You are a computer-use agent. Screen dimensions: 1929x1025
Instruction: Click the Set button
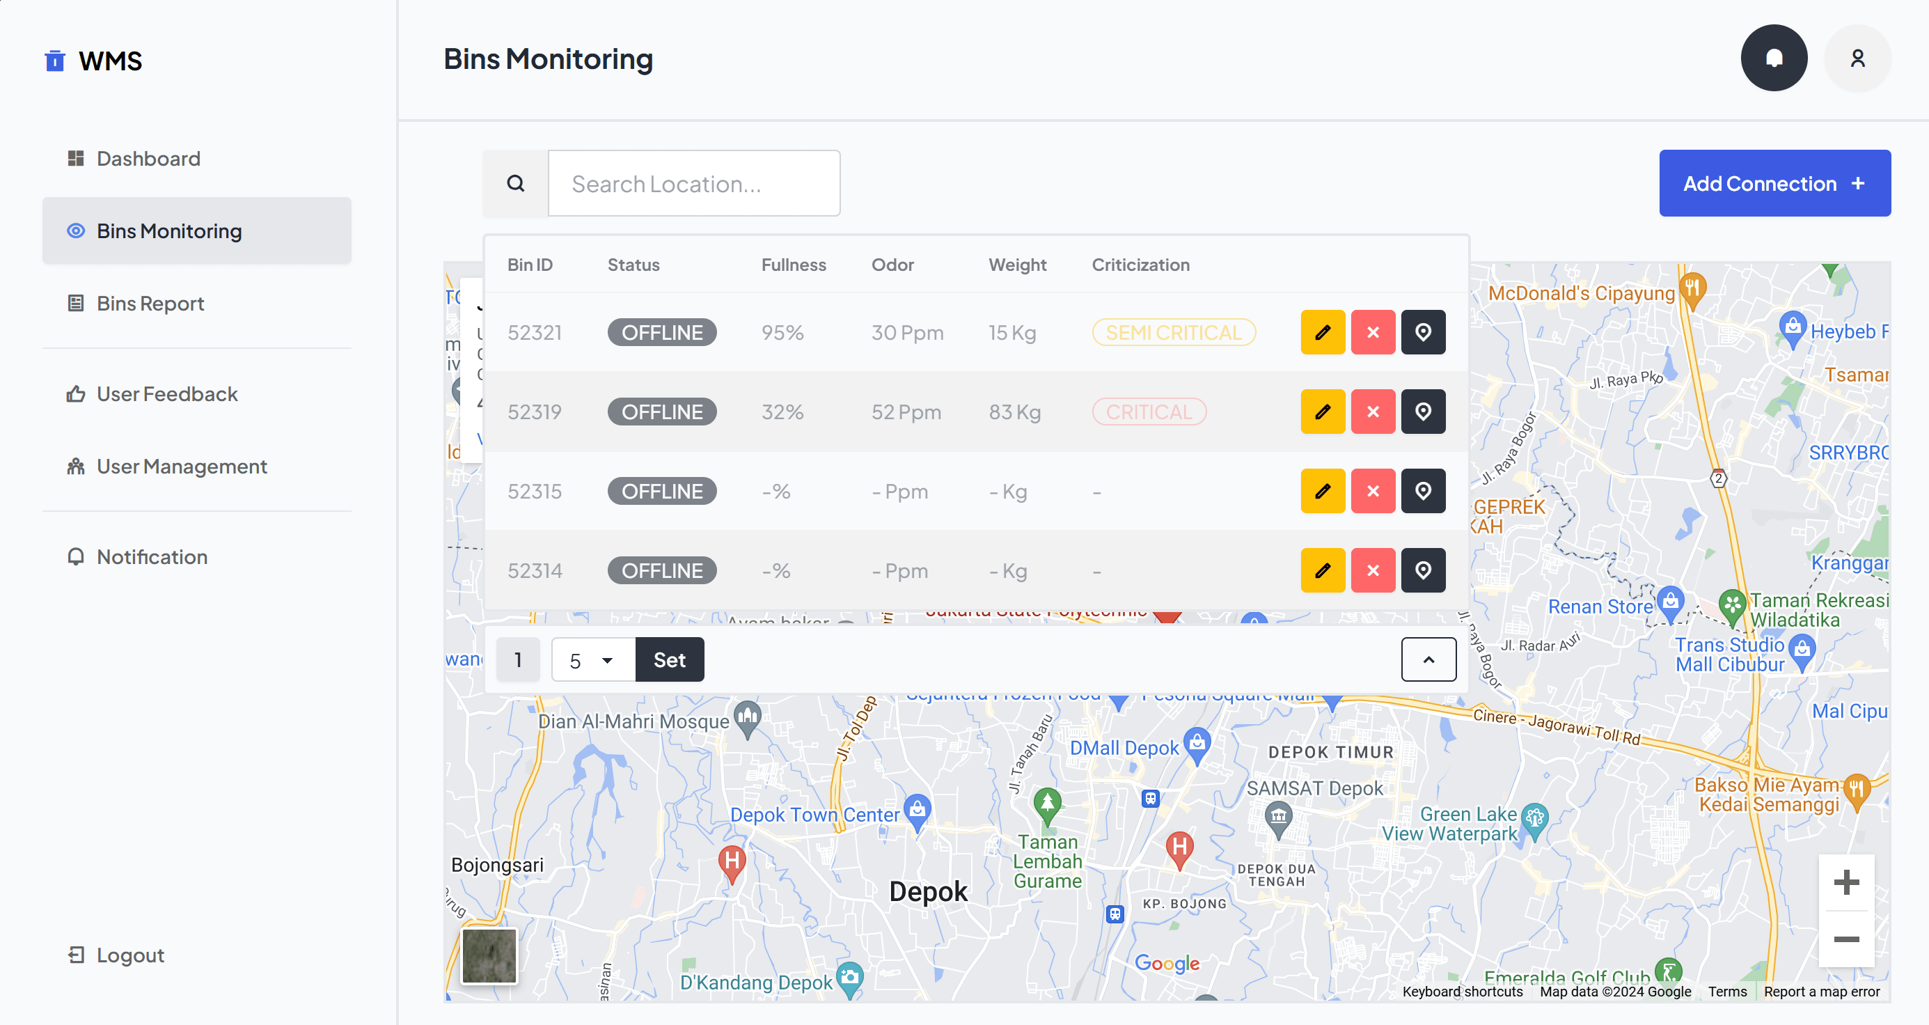pos(669,659)
